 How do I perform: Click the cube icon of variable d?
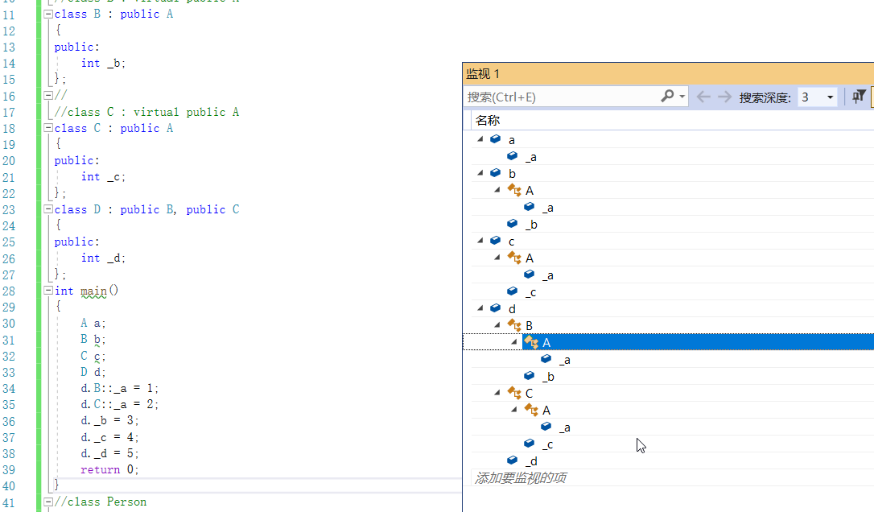495,308
